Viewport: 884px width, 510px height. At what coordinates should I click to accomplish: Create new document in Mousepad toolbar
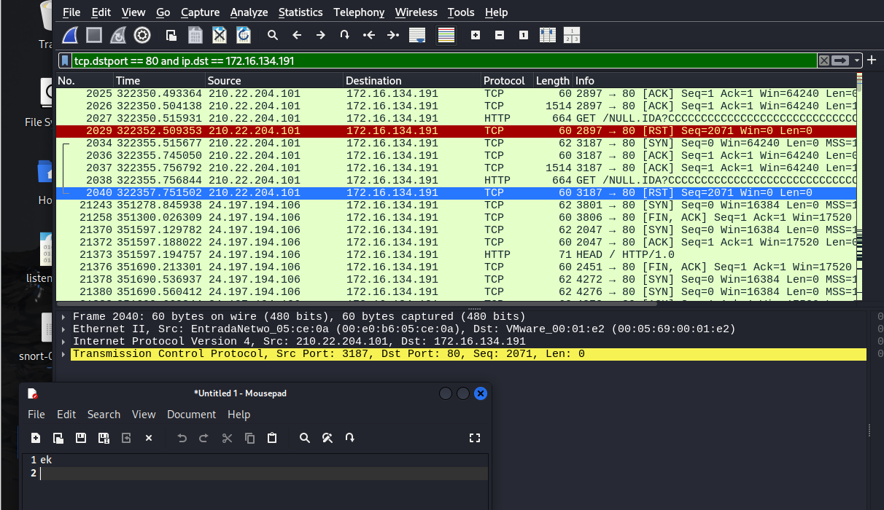(36, 438)
